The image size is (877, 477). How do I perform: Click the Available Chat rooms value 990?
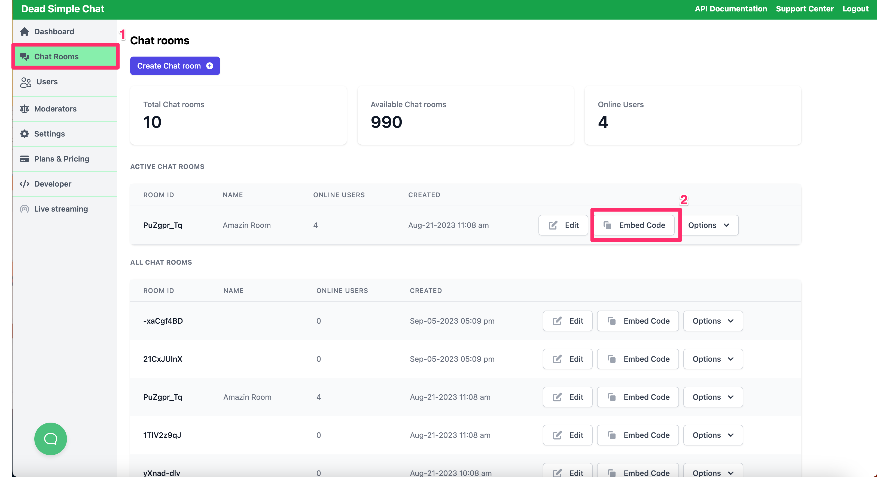coord(386,122)
